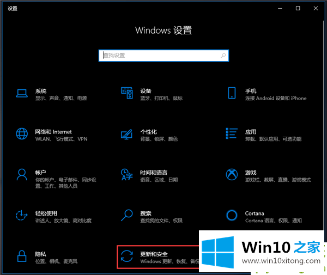Click description 查找我的文件、权限
The image size is (327, 275).
click(x=161, y=221)
